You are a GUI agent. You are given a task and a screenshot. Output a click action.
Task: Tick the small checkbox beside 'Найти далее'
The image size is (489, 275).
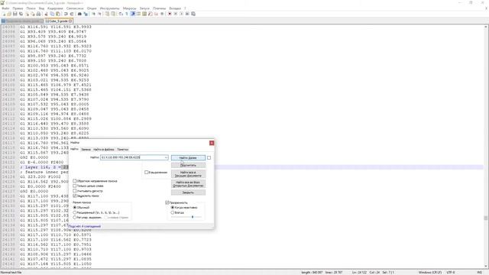coord(209,158)
